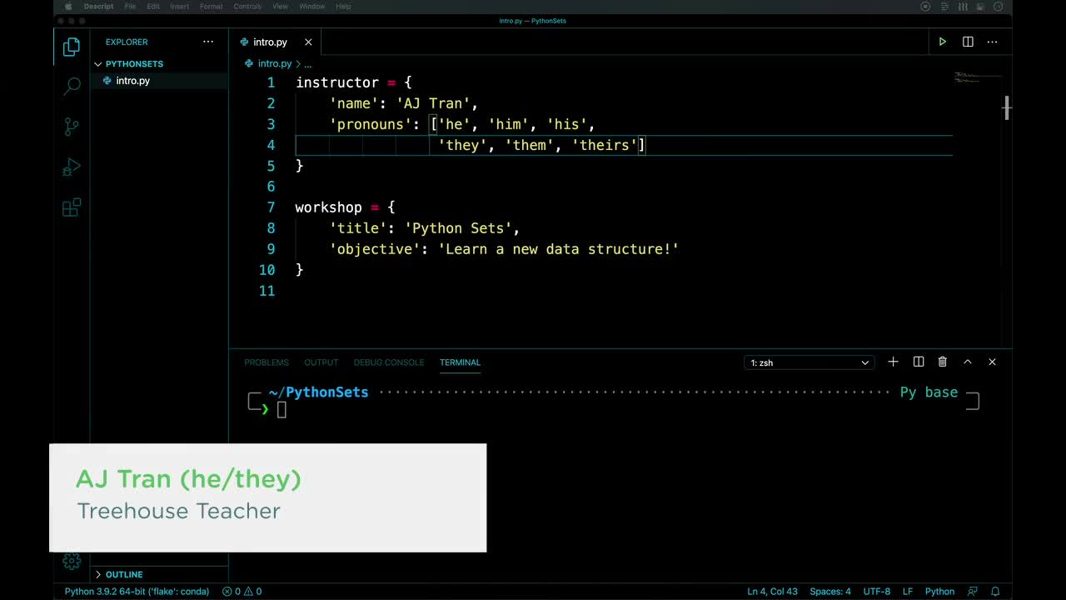Click Ln 4, Col 43 to go to line
The image size is (1066, 600).
(x=773, y=591)
